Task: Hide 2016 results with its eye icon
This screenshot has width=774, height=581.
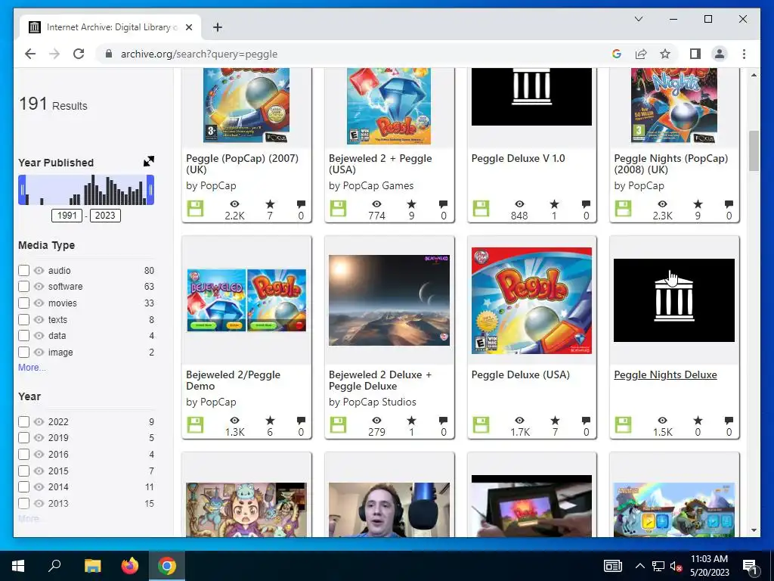Action: (x=39, y=454)
